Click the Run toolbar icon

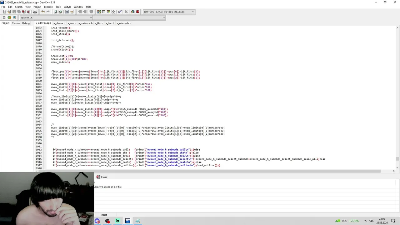[x=104, y=12]
